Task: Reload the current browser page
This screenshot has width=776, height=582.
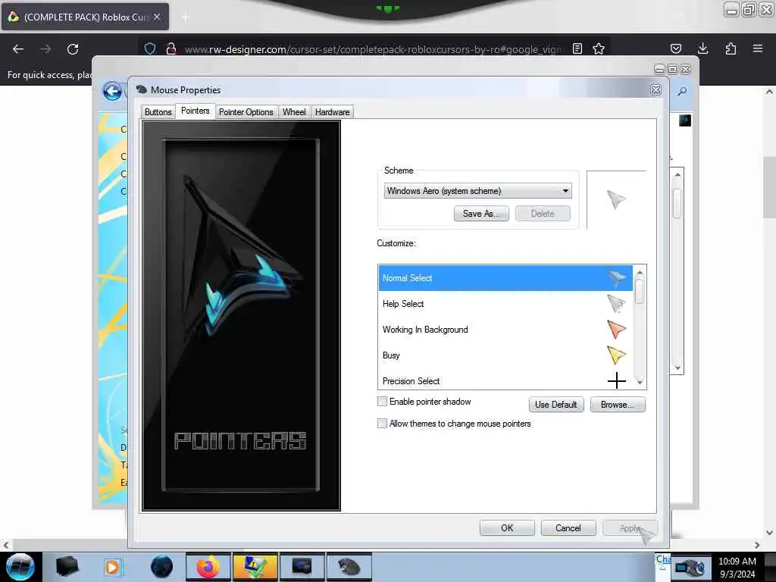Action: click(73, 49)
